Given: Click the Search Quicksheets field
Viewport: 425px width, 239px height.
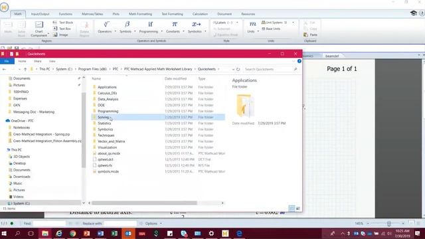Looking at the screenshot, I should [271, 69].
